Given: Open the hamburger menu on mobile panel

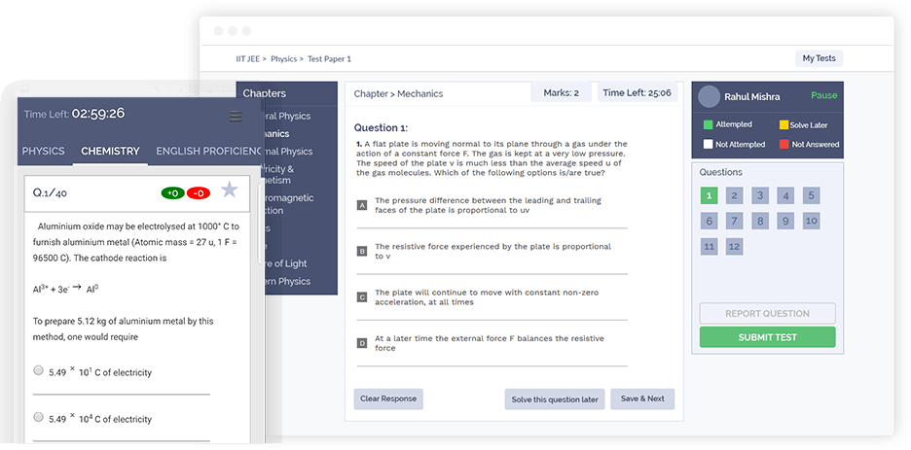Looking at the screenshot, I should tap(235, 117).
